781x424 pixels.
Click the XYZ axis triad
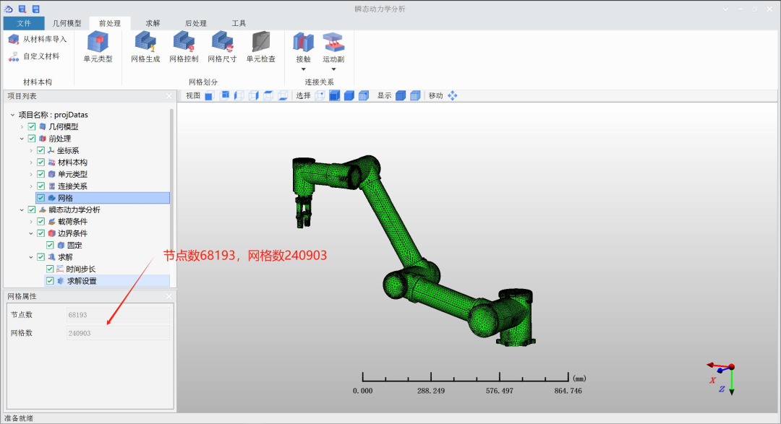[721, 378]
